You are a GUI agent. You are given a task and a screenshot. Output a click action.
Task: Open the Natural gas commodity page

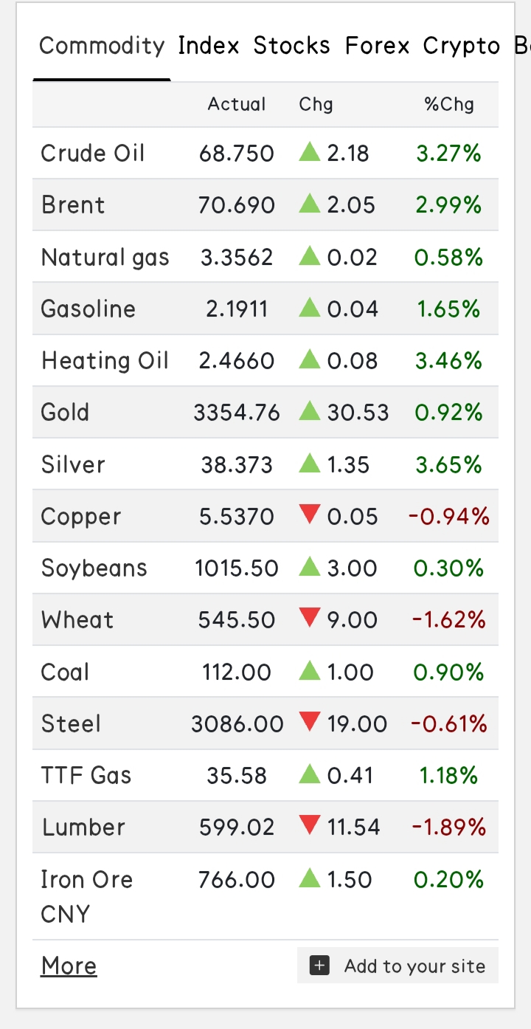(x=105, y=257)
